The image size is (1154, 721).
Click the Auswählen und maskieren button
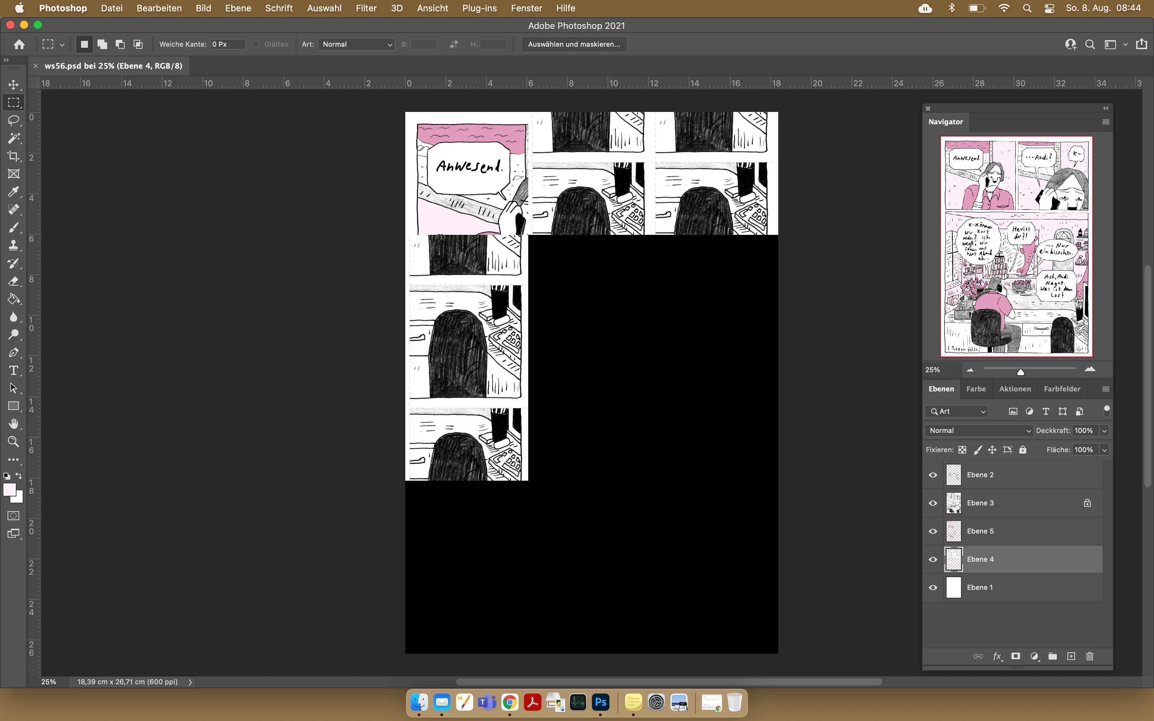574,44
